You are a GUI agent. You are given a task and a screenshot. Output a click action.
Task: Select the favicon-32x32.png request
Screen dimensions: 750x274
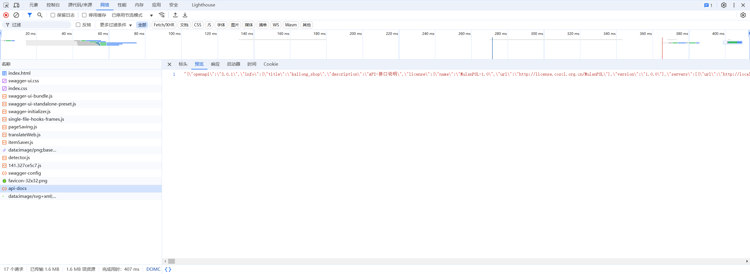[x=81, y=181]
